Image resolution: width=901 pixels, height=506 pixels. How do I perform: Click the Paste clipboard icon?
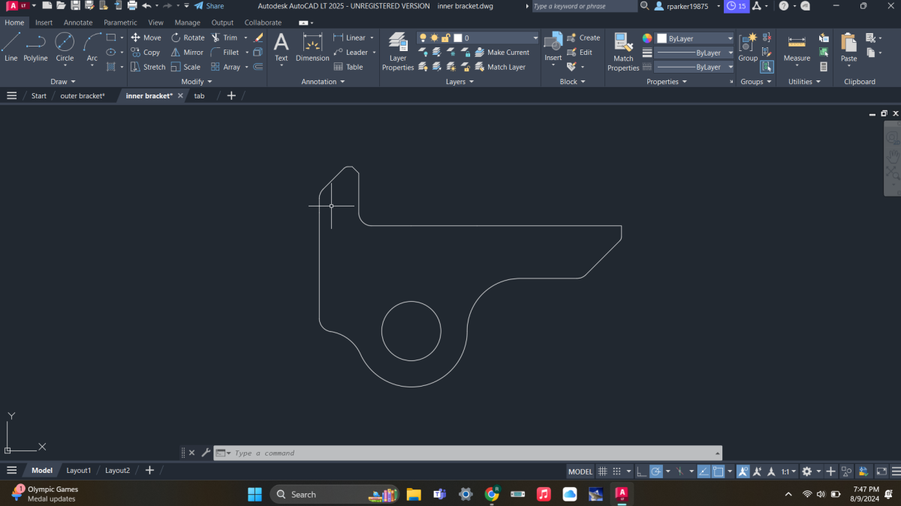click(x=848, y=47)
